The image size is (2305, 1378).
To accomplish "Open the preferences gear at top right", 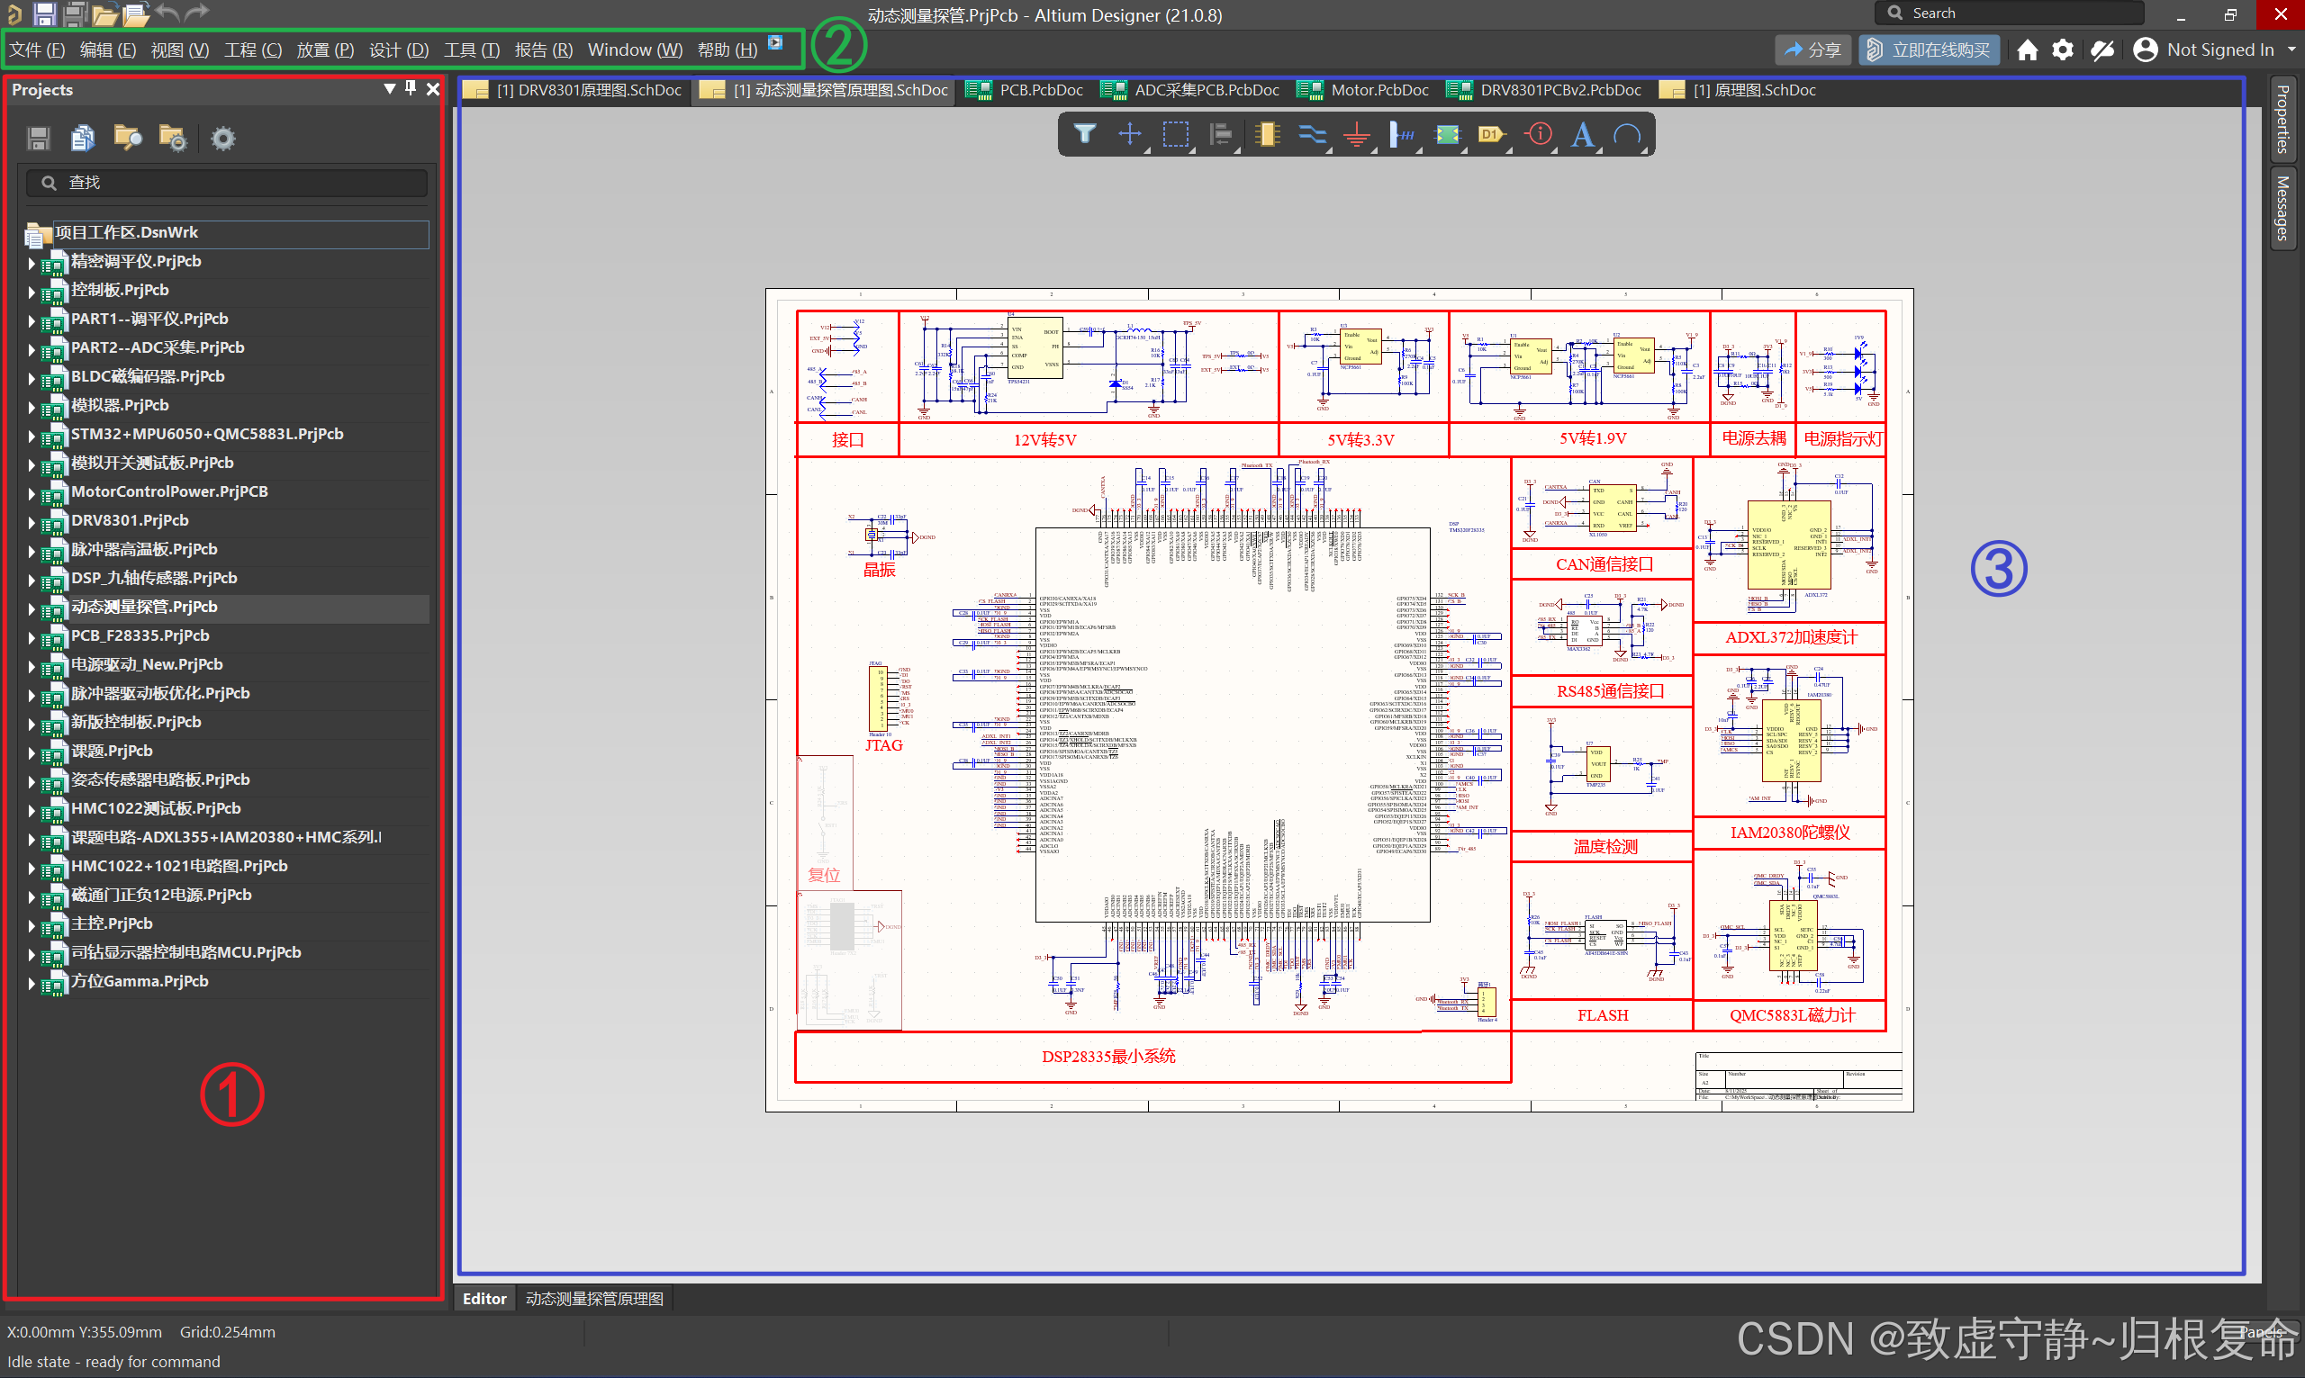I will [x=2063, y=50].
